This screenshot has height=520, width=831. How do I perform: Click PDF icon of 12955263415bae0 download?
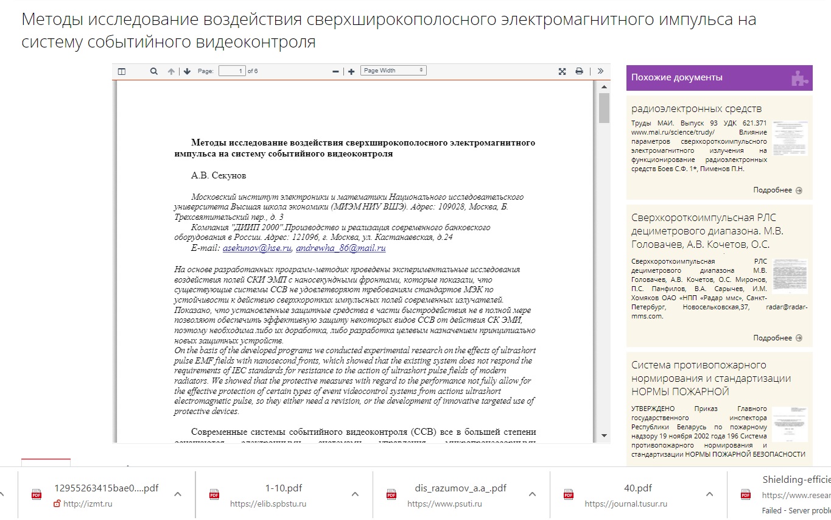[x=37, y=494]
